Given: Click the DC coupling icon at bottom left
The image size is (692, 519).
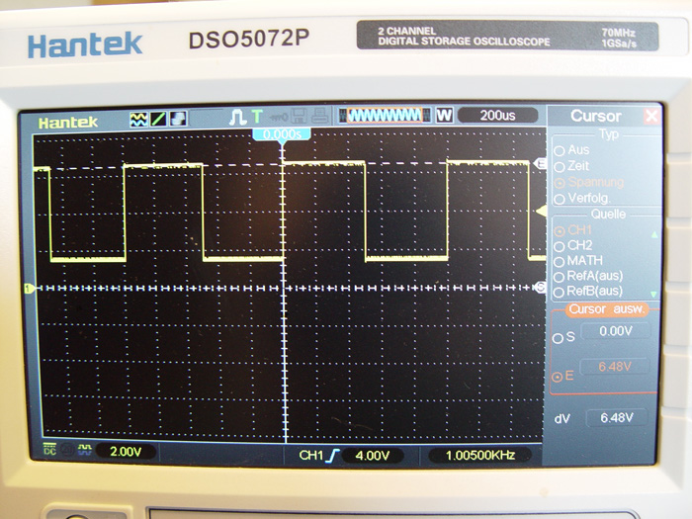Looking at the screenshot, I should click(48, 450).
